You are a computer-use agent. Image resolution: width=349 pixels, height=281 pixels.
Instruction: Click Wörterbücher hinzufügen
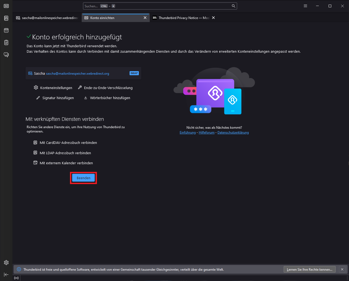click(x=107, y=98)
